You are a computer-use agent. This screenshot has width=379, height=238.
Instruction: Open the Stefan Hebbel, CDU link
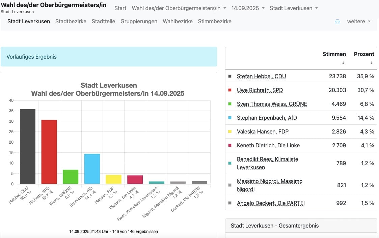(261, 76)
